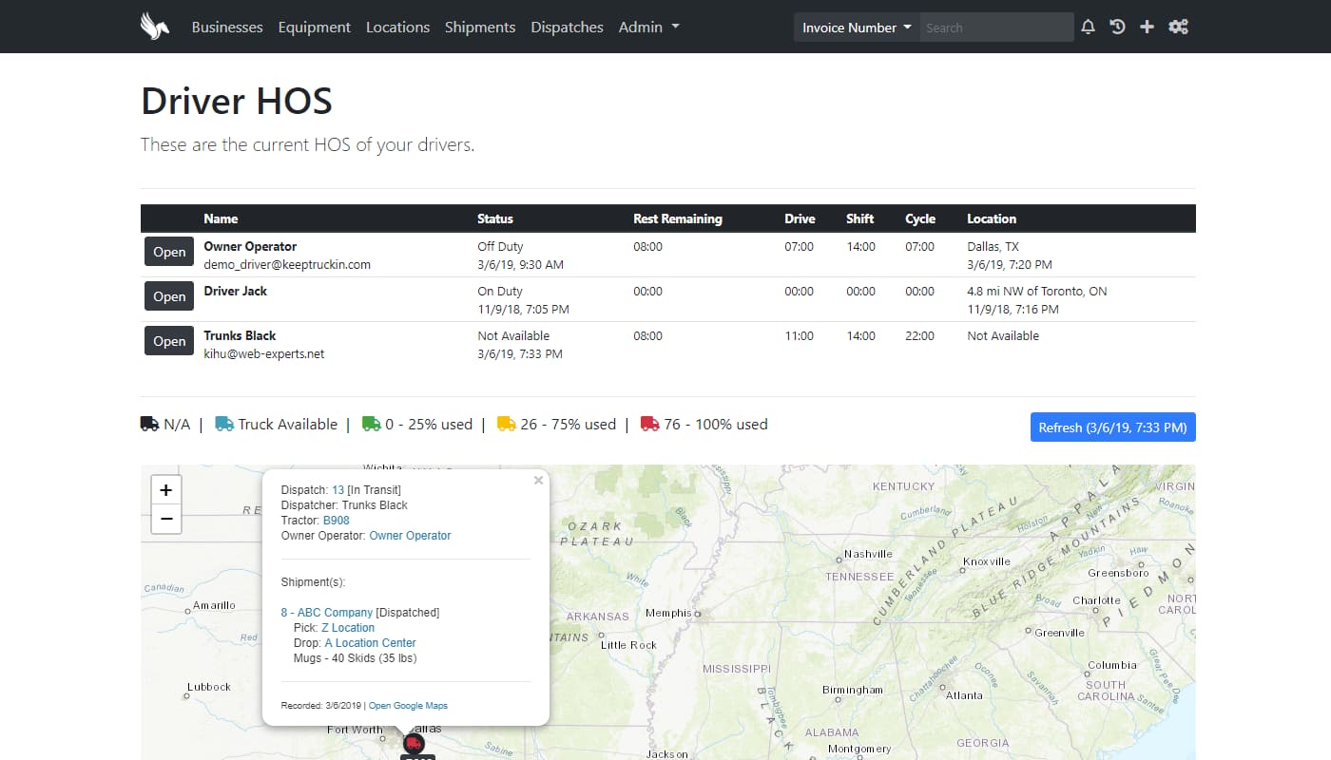Select kihu@web-experts.net email text
This screenshot has height=760, width=1331.
tap(264, 354)
